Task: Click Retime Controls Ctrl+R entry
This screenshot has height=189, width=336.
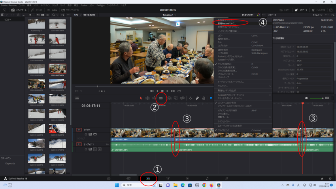Action: [243, 74]
